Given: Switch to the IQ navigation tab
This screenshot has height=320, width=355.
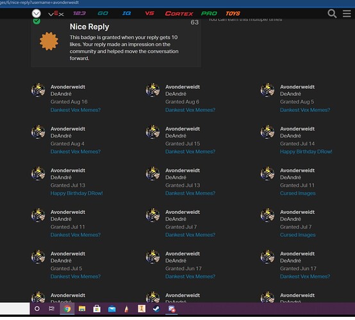Looking at the screenshot, I should 126,13.
